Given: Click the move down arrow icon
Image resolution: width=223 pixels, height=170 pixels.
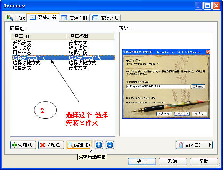Looking at the screenshot, I should click(x=110, y=145).
